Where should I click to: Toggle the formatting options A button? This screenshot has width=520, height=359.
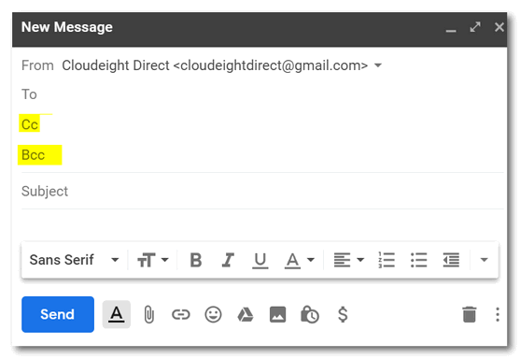pos(117,314)
